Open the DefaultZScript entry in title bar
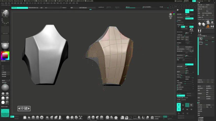Viewport: 216px width, 121px height. (200, 1)
